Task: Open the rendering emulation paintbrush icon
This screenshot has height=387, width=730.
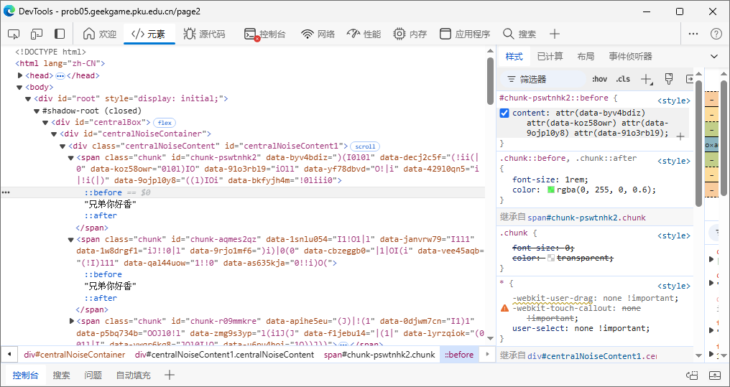Action: [668, 79]
